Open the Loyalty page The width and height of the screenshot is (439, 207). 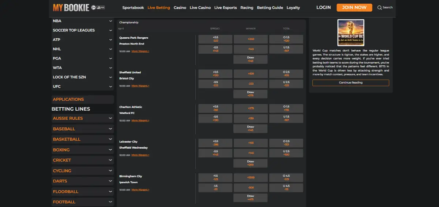point(293,8)
